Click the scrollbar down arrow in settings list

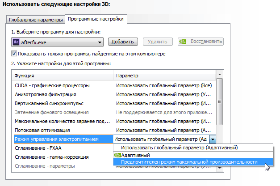click(x=220, y=168)
